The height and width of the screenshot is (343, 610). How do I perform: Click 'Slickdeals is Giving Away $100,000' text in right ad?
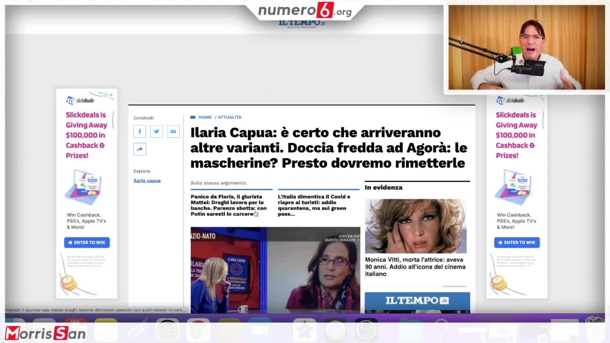click(516, 135)
